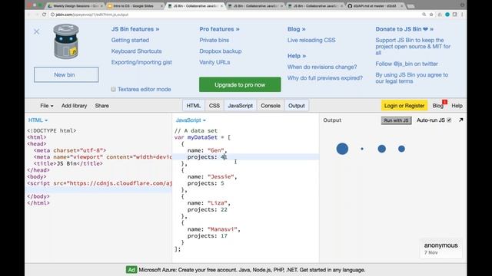Toggle Textarea editor mode checkbox
This screenshot has width=492, height=276.
(x=113, y=89)
